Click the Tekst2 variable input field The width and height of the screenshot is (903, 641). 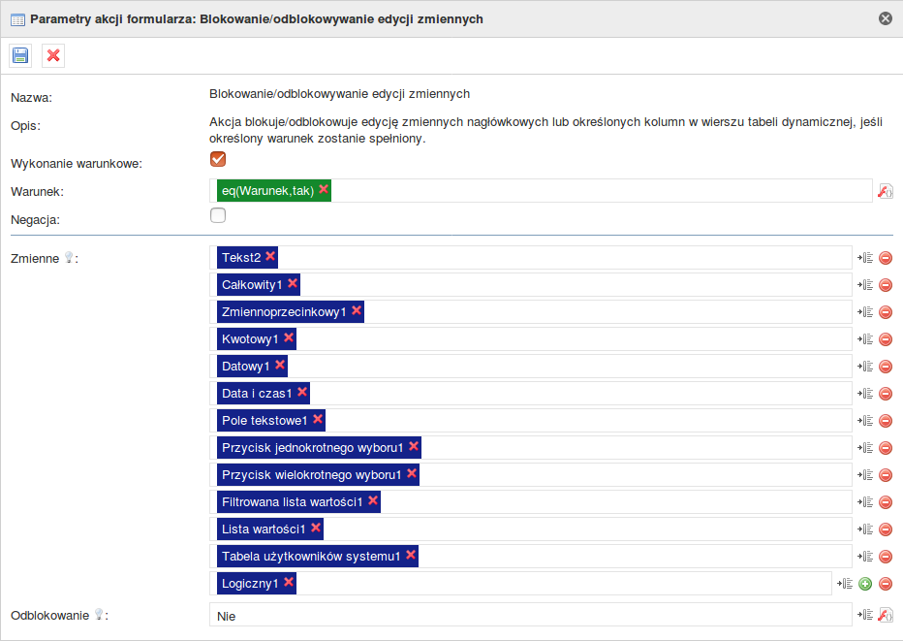[530, 258]
